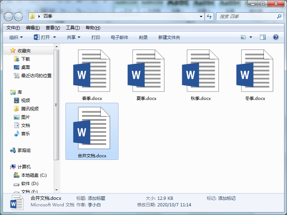287x215 pixels.
Task: Select the 合并文档.docx file icon
Action: tap(92, 128)
